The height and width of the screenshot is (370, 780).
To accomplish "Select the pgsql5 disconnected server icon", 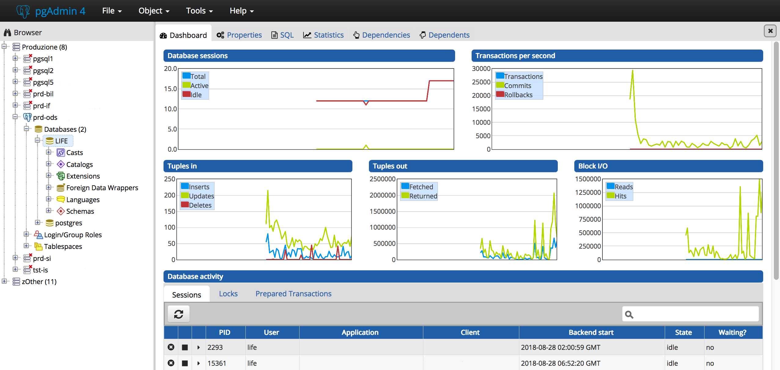I will tap(28, 82).
